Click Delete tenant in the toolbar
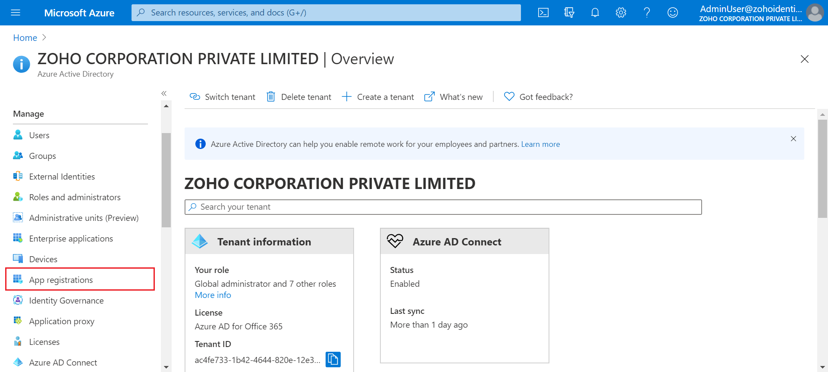The width and height of the screenshot is (828, 372). pyautogui.click(x=299, y=97)
